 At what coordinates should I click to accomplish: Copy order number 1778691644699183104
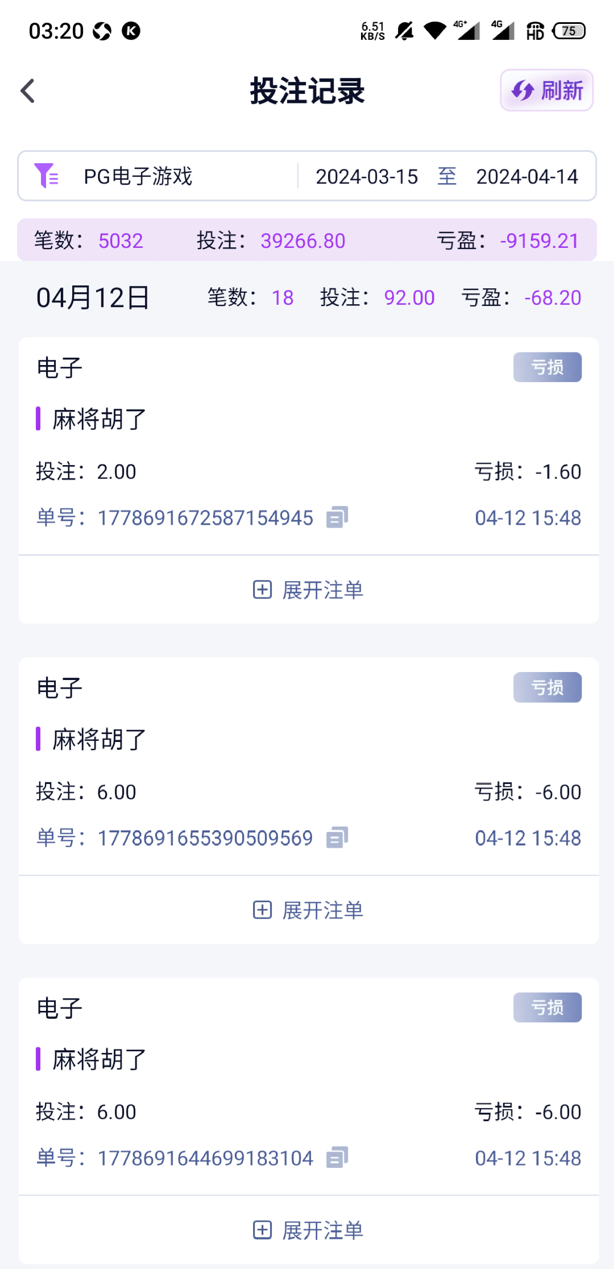(337, 1158)
